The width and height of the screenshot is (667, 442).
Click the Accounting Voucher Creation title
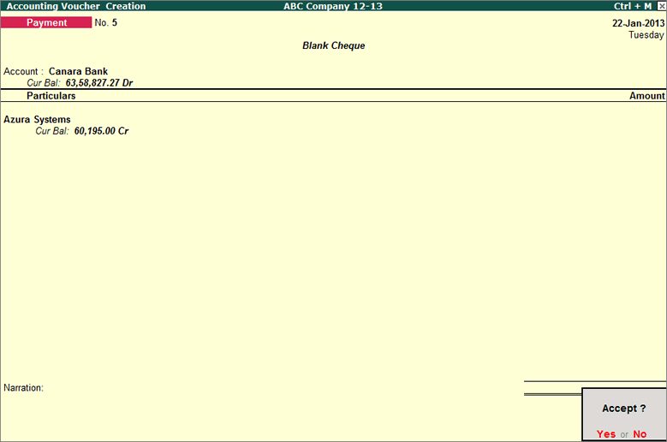tap(76, 6)
